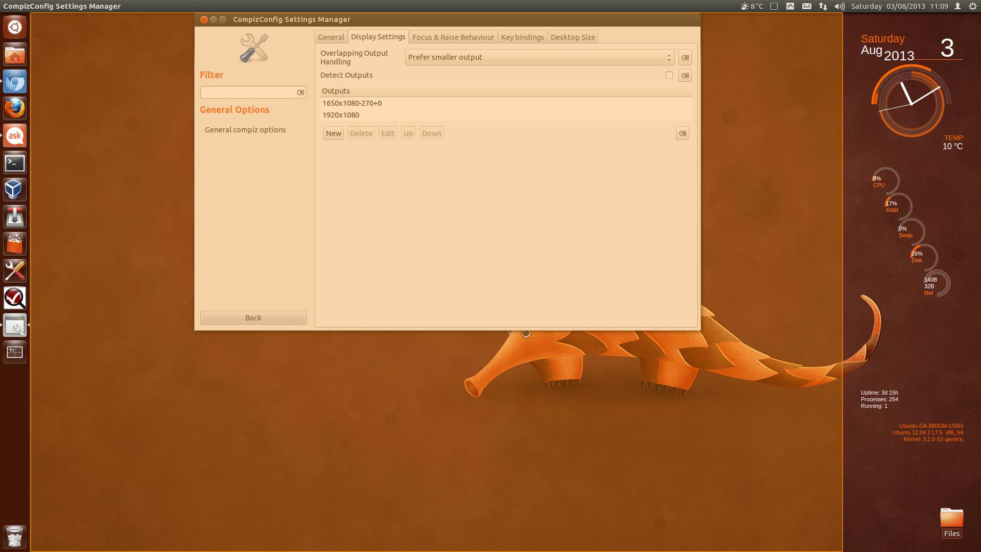The image size is (981, 552).
Task: Switch to the Focus & Raise Behaviour tab
Action: (x=453, y=36)
